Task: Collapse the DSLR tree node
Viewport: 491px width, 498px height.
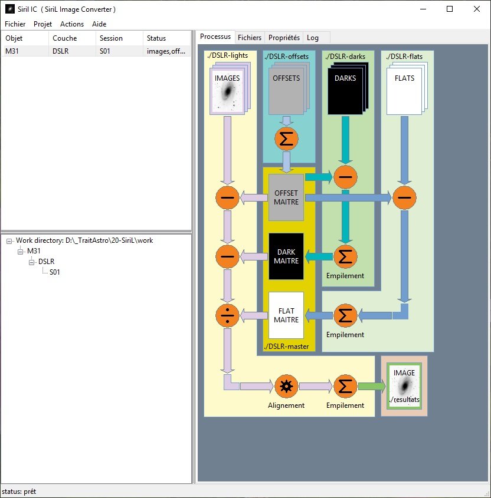Action: click(31, 262)
